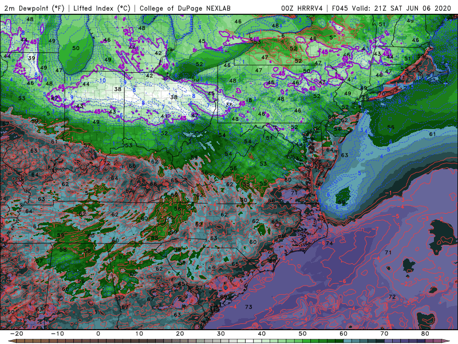Click the '74' dewpoint value off Carolina coast
The image size is (458, 344).
(x=330, y=243)
